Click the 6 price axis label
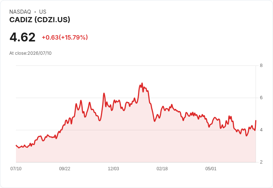Image resolution: width=273 pixels, height=188 pixels. (x=261, y=98)
